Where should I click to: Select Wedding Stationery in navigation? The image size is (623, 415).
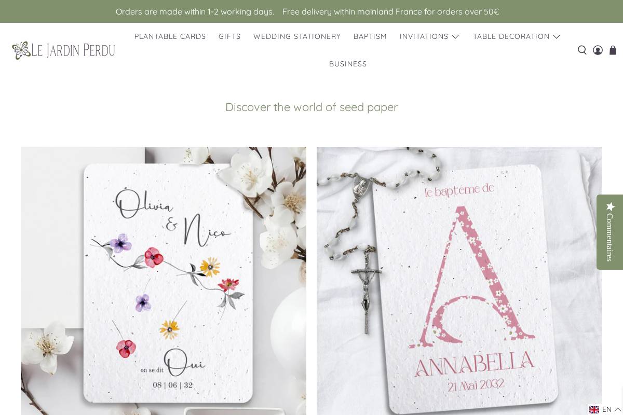point(297,36)
